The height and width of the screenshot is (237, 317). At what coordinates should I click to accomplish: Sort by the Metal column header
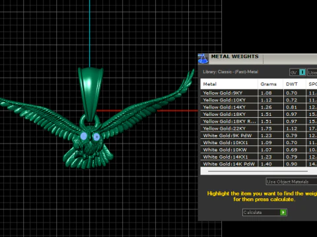[x=229, y=84]
